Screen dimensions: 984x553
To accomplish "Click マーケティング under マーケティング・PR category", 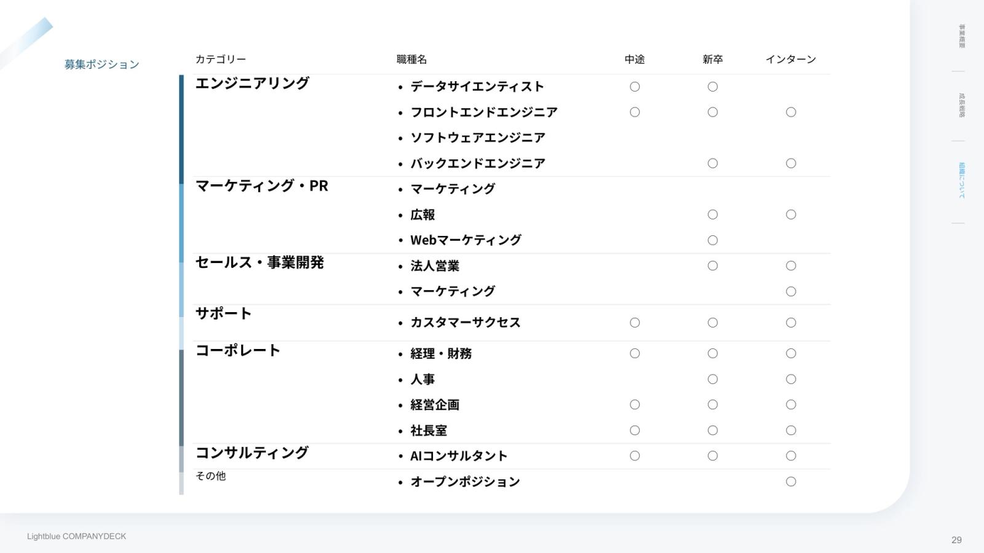I will [x=453, y=189].
